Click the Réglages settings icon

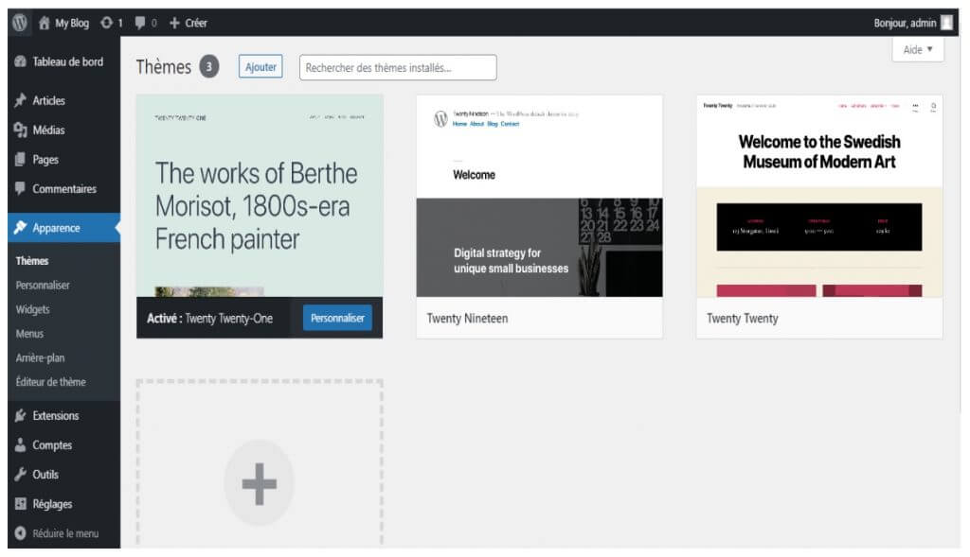pos(21,504)
